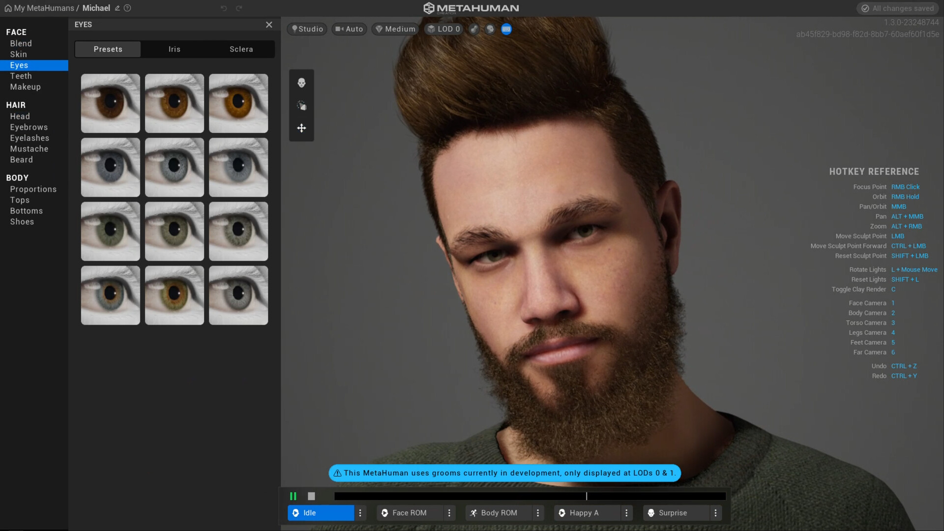Open the rename pencil icon beside Michael

(117, 8)
